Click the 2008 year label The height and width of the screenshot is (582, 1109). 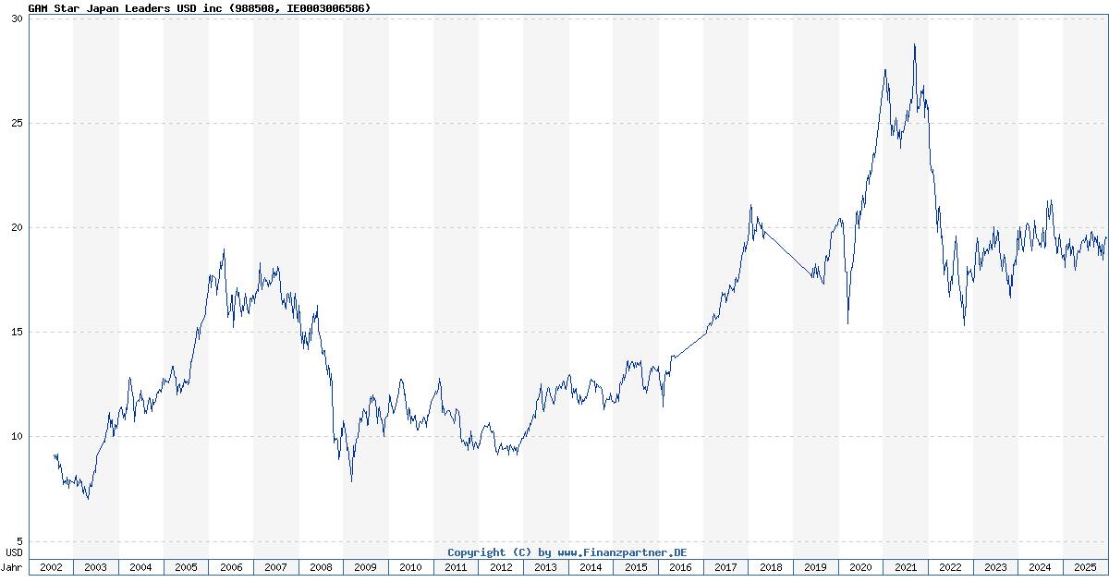321,567
